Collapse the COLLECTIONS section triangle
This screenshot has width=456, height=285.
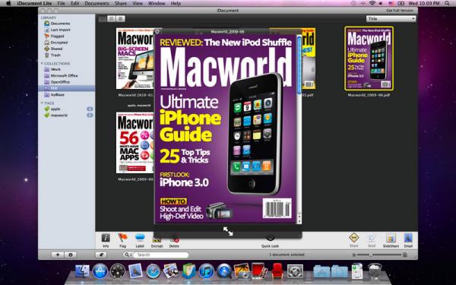point(42,63)
